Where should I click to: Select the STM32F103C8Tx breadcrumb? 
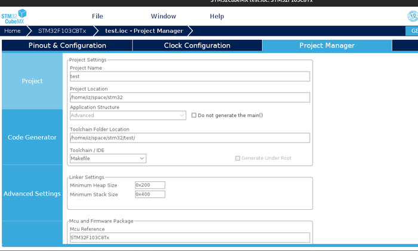click(62, 31)
